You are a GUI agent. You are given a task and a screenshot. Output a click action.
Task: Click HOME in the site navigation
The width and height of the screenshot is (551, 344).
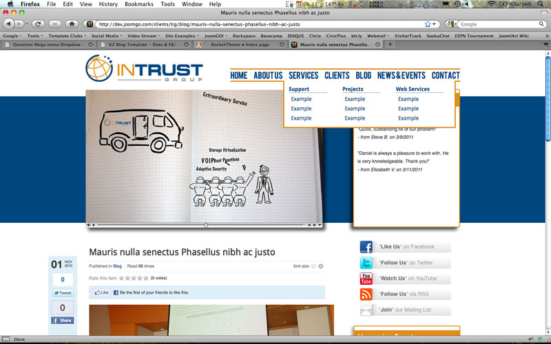[x=238, y=76]
